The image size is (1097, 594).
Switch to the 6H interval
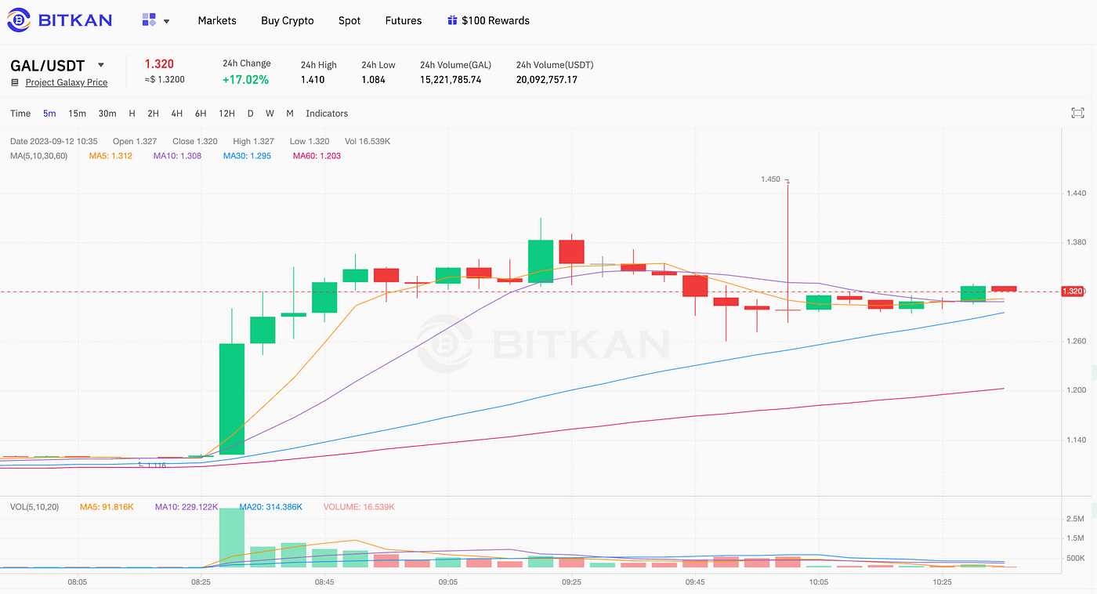click(x=201, y=114)
